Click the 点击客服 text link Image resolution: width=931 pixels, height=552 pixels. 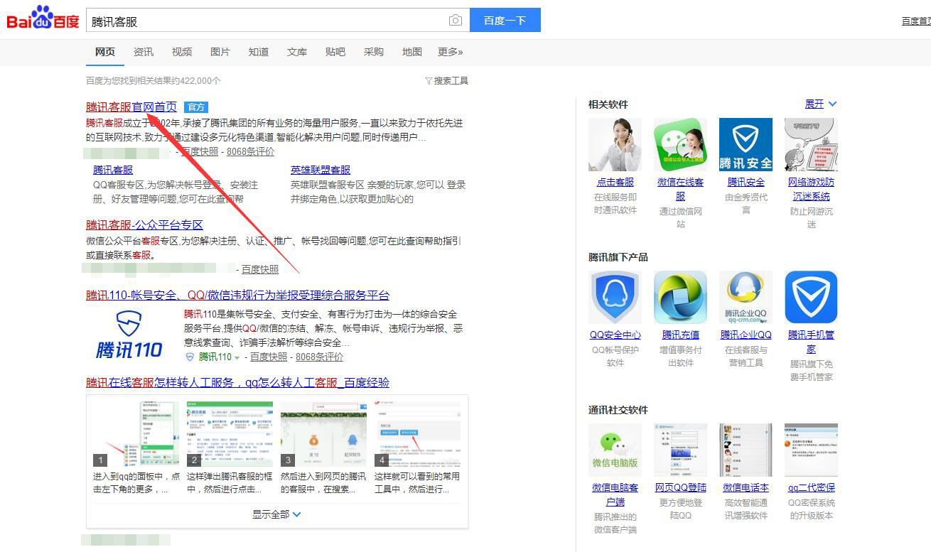(x=615, y=182)
